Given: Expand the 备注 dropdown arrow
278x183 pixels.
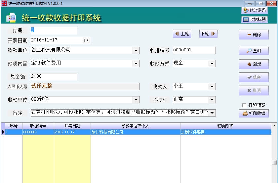Looking at the screenshot, I should coord(212,113).
